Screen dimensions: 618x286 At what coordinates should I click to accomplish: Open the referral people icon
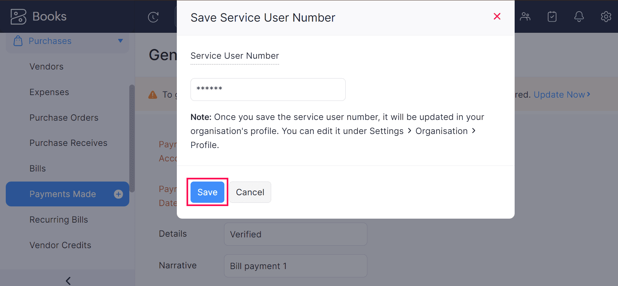525,17
